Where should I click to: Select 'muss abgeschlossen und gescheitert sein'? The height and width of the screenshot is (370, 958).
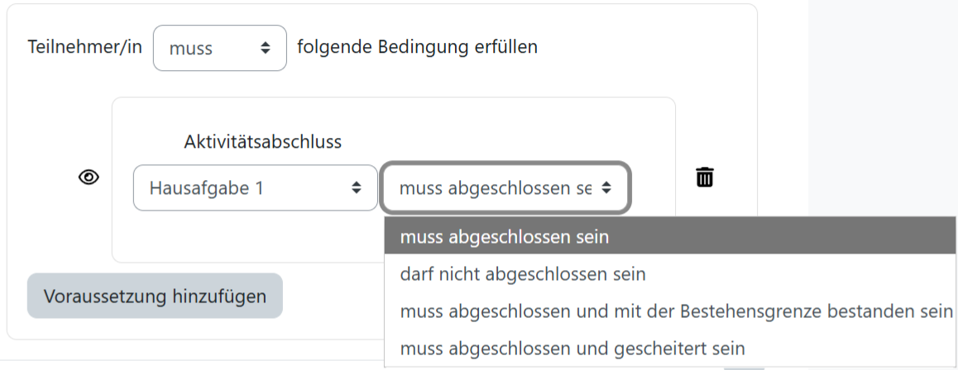pyautogui.click(x=572, y=349)
